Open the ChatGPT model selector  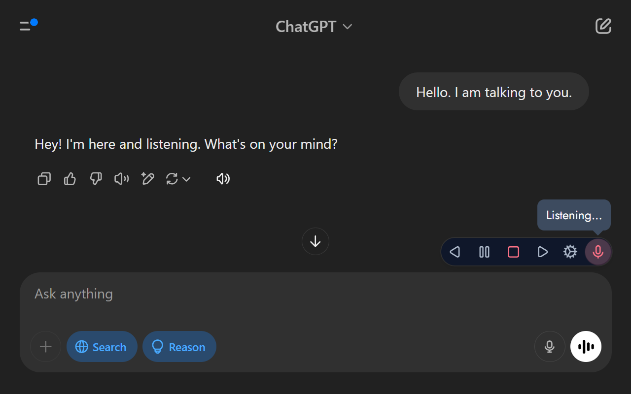click(x=314, y=26)
